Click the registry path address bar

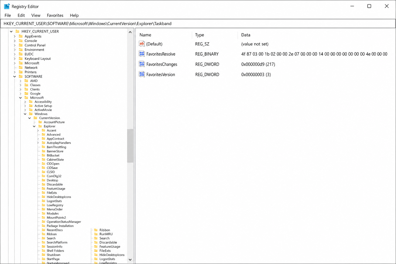[x=198, y=23]
